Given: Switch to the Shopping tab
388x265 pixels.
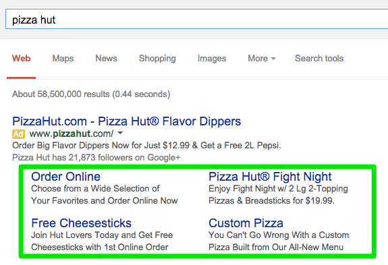Looking at the screenshot, I should pos(157,59).
